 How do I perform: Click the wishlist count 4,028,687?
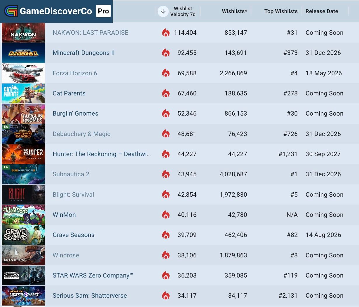coord(233,174)
